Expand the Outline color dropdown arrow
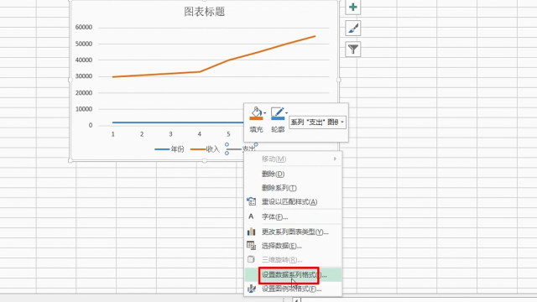 coord(286,113)
